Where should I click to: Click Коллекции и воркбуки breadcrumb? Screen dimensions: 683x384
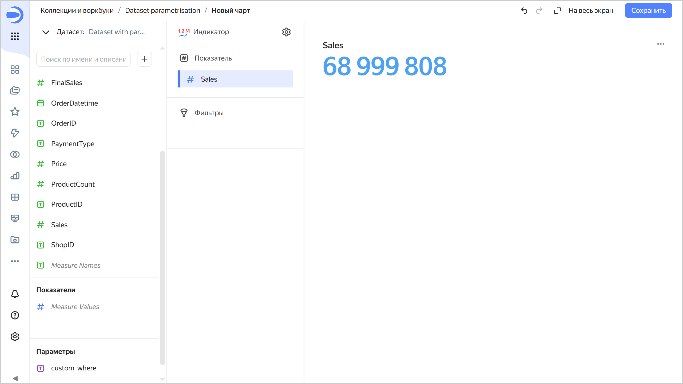pos(77,11)
